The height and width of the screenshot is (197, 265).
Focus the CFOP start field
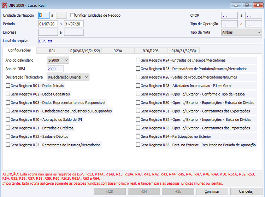tap(229, 16)
